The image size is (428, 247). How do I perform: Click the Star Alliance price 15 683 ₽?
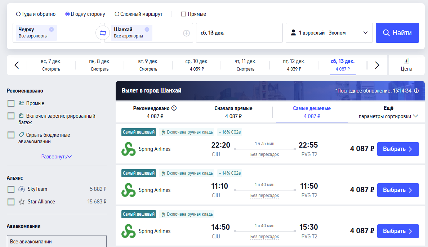97,202
